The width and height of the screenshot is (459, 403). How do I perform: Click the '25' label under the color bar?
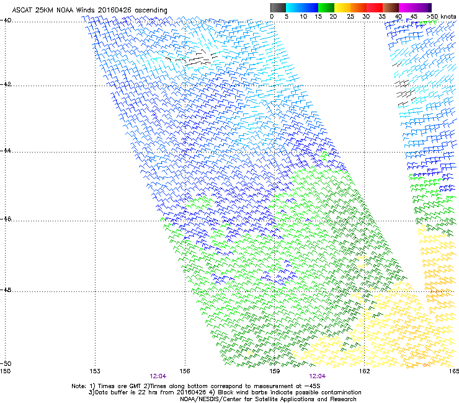(350, 17)
